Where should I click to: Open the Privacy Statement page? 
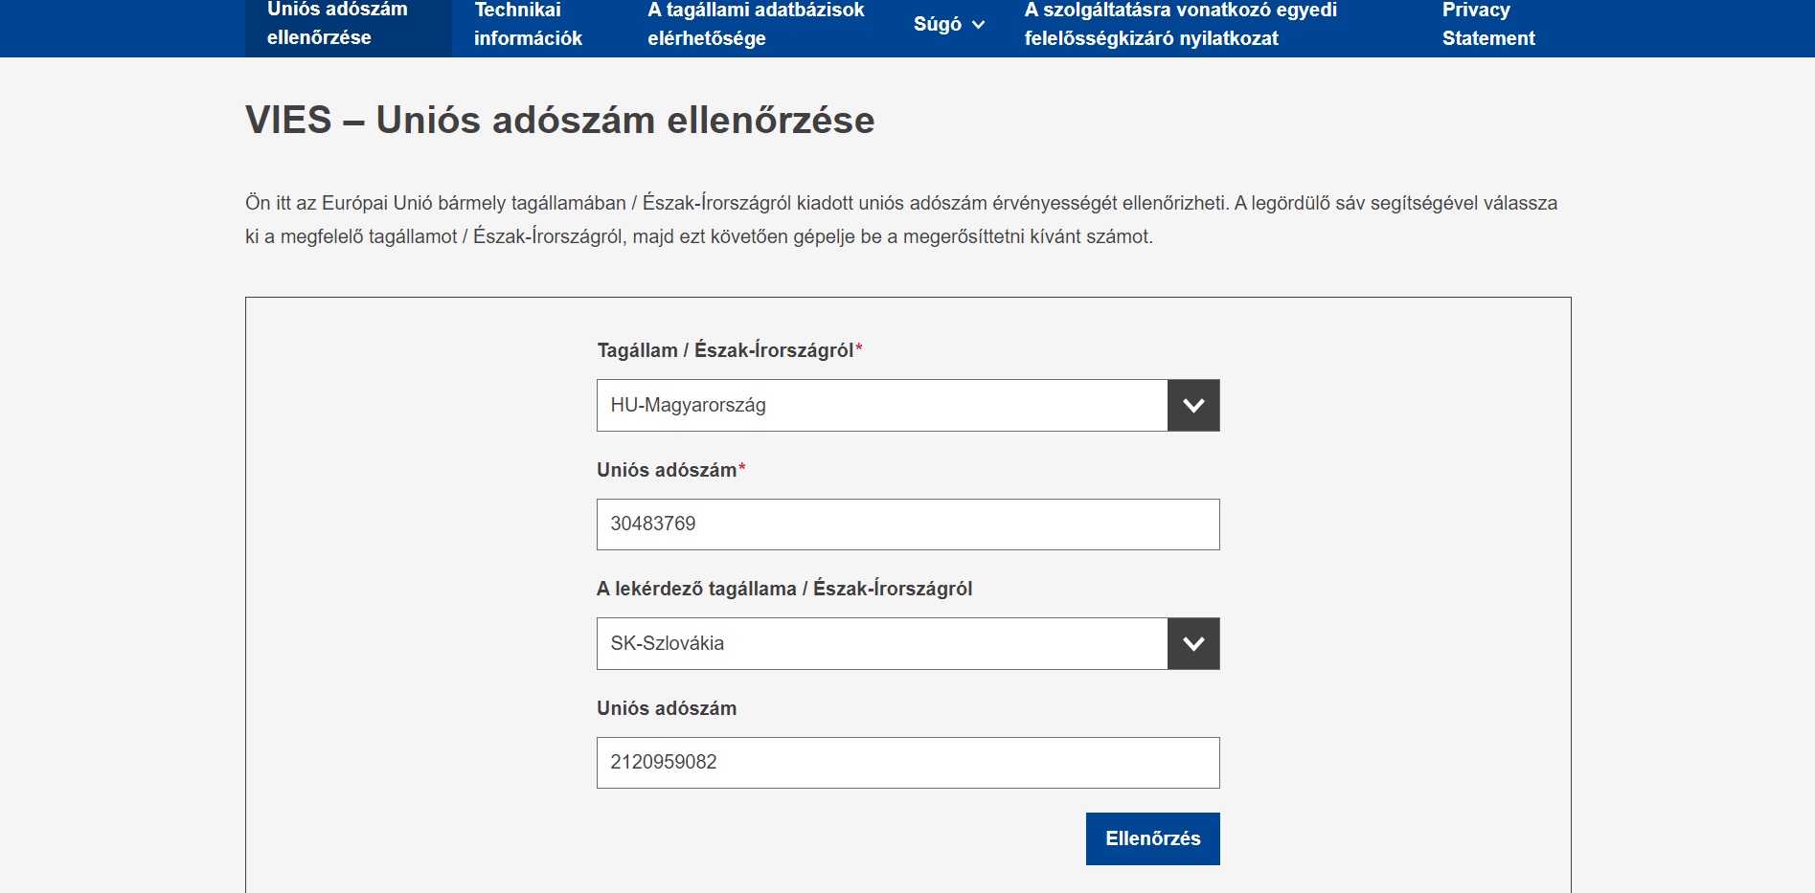click(1487, 24)
